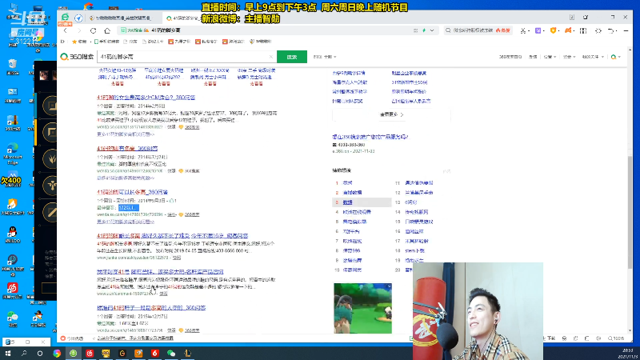Open the third result title about 41码 height

132,192
